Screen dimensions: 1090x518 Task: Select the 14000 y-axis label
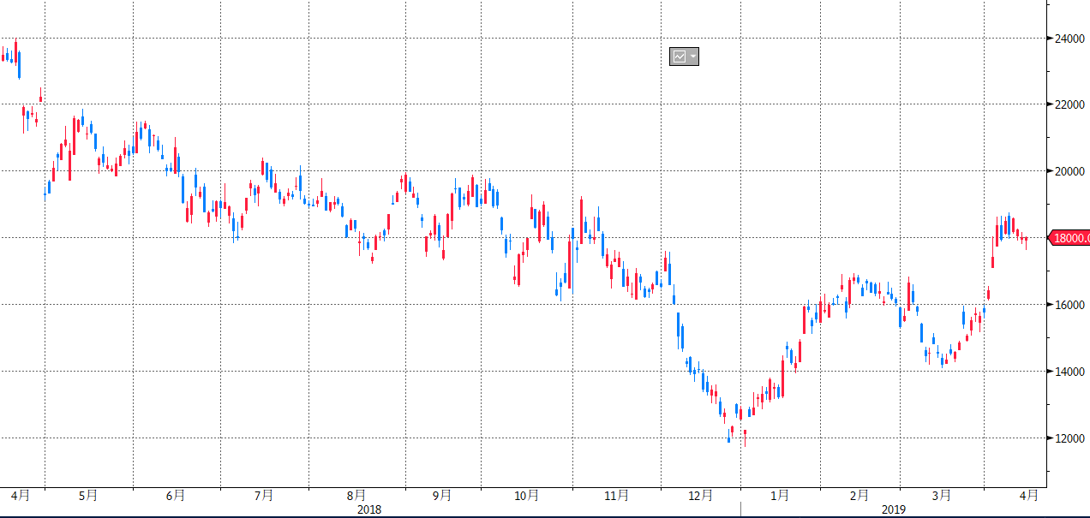(1071, 372)
